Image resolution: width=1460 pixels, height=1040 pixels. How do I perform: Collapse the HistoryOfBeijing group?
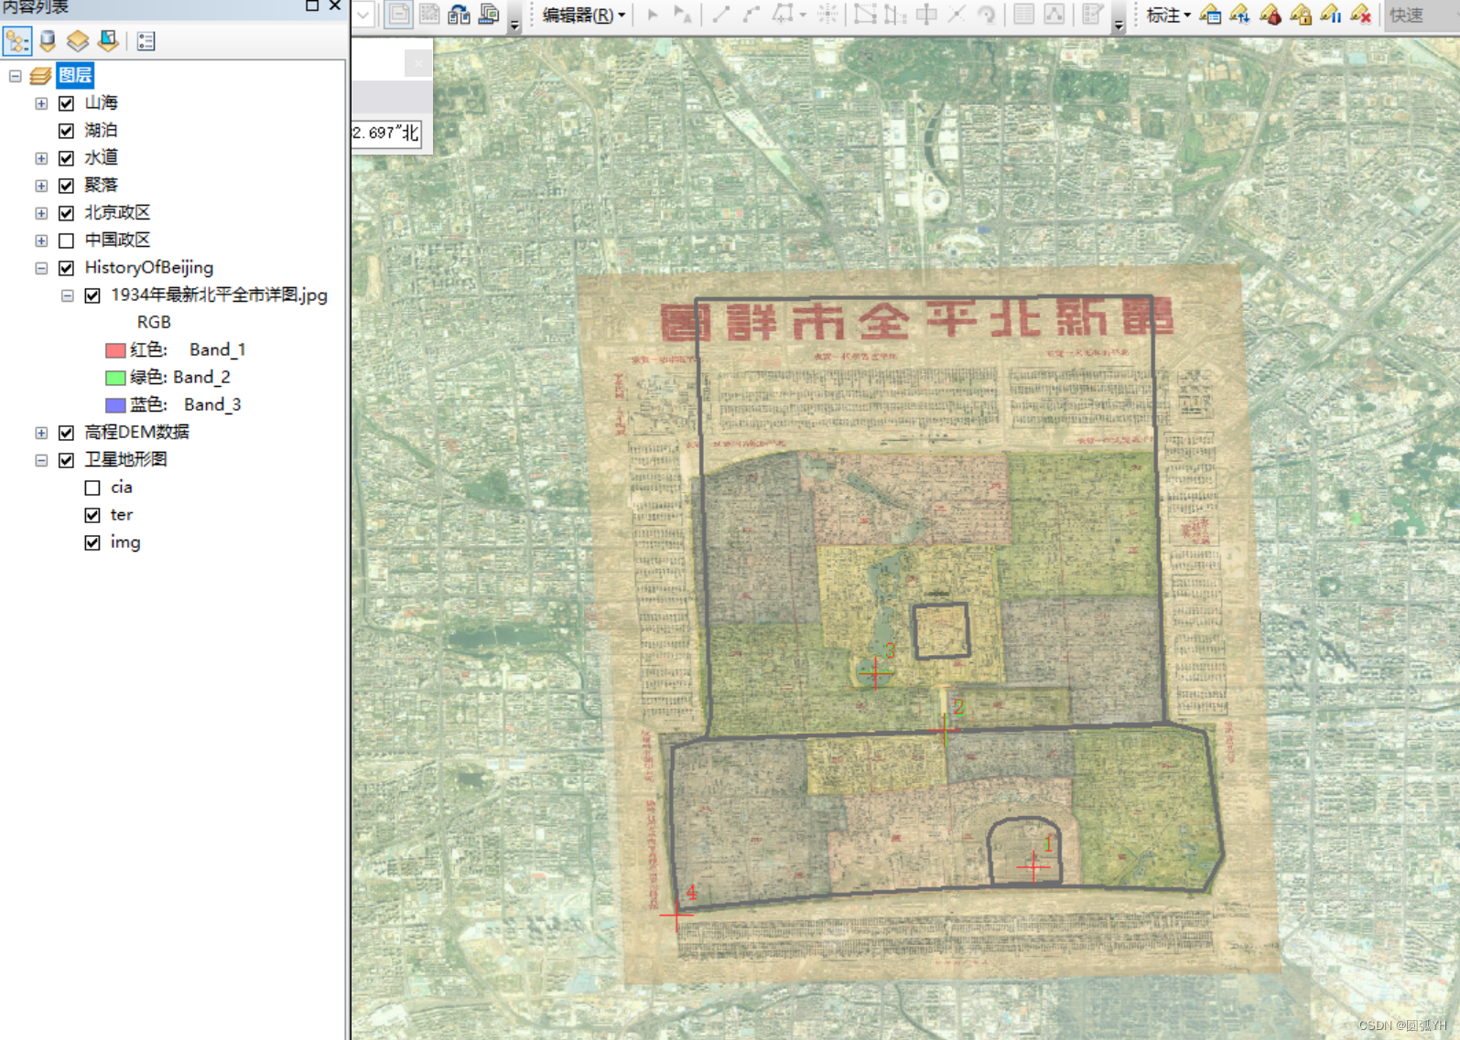point(41,268)
